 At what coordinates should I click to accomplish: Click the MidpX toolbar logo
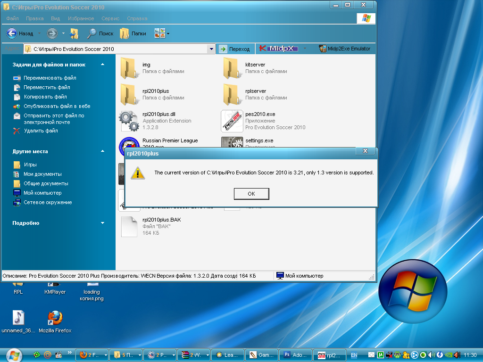(x=278, y=49)
